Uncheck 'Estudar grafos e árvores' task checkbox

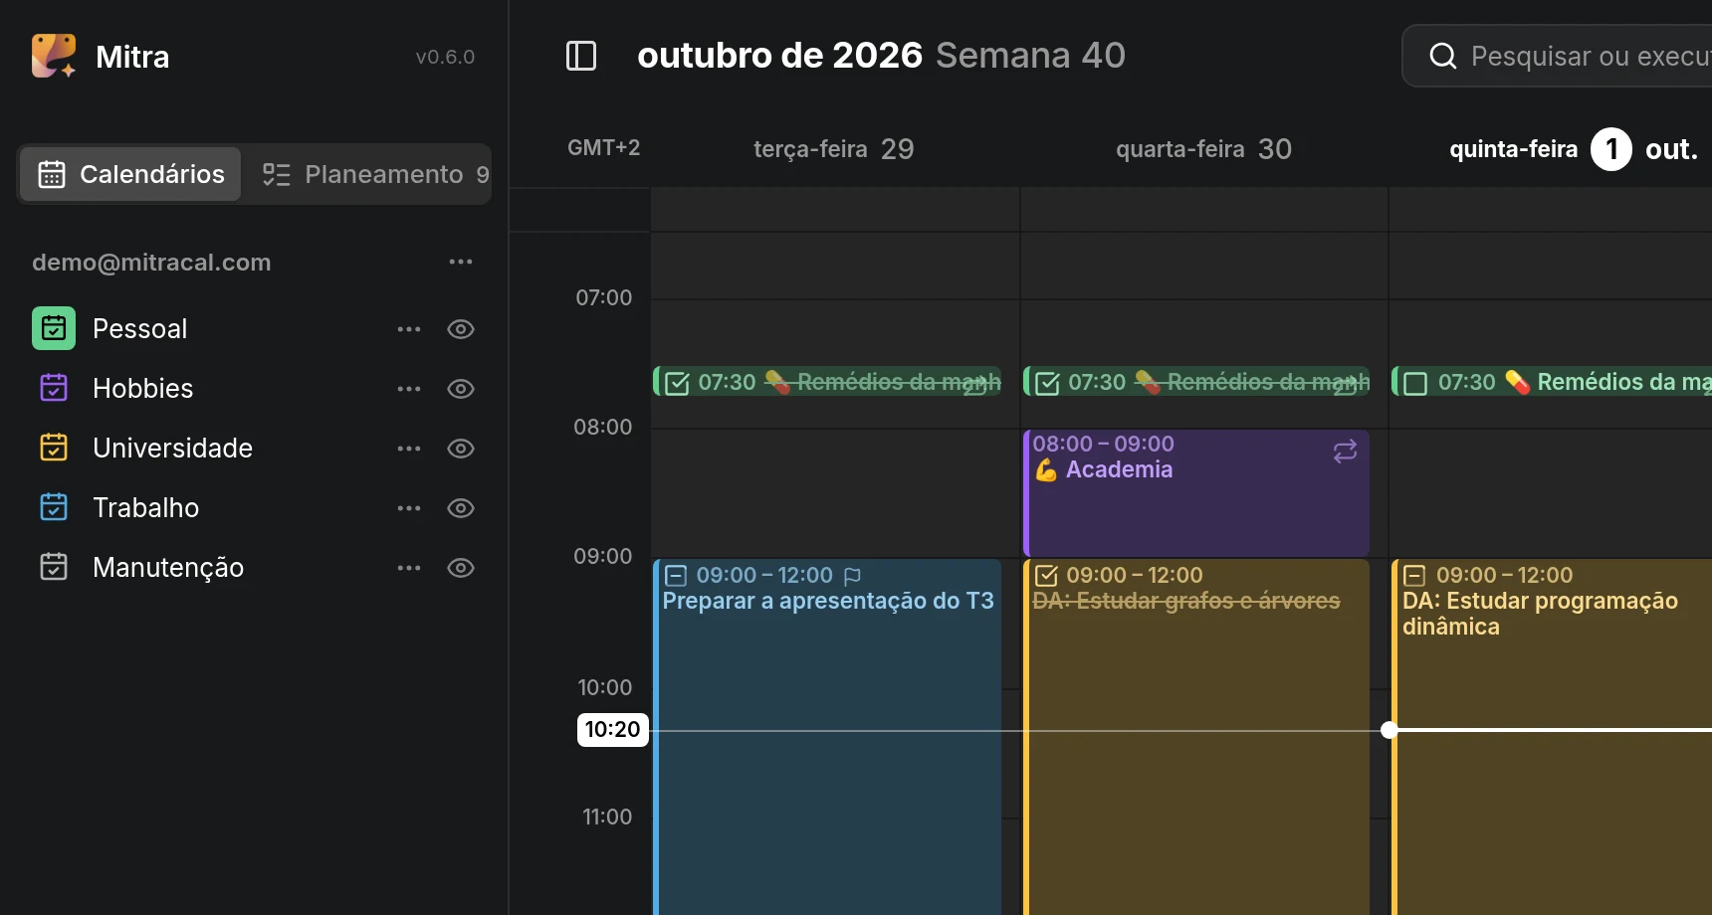pos(1046,576)
